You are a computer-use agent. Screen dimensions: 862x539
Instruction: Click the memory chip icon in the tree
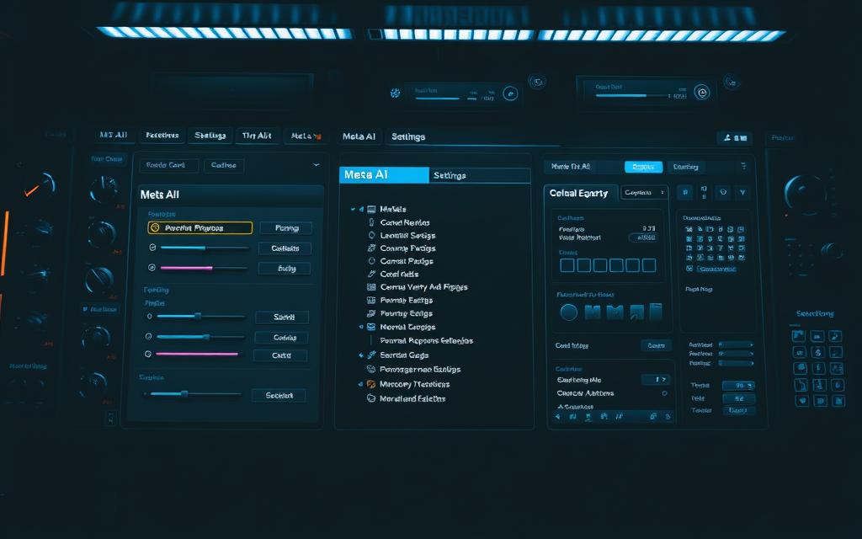click(x=371, y=384)
